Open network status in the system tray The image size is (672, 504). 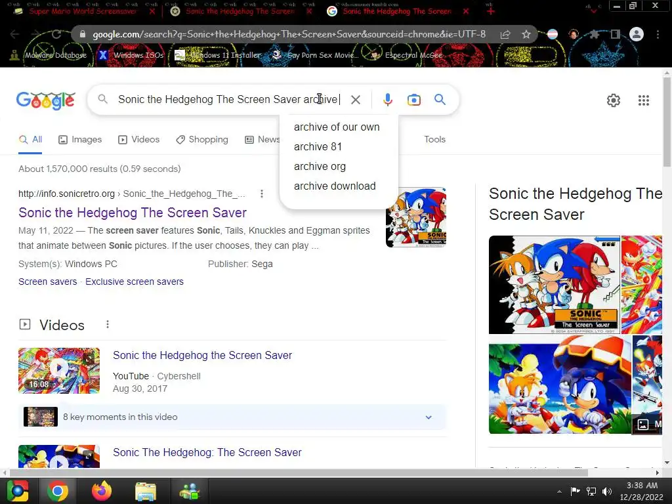[x=591, y=492]
